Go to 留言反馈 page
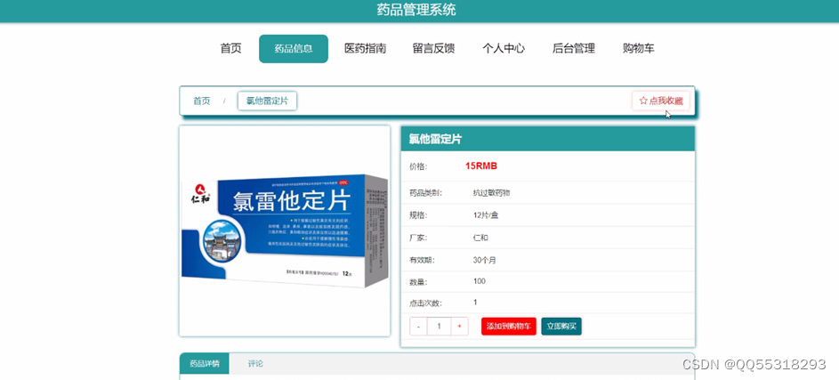The image size is (839, 380). (433, 49)
